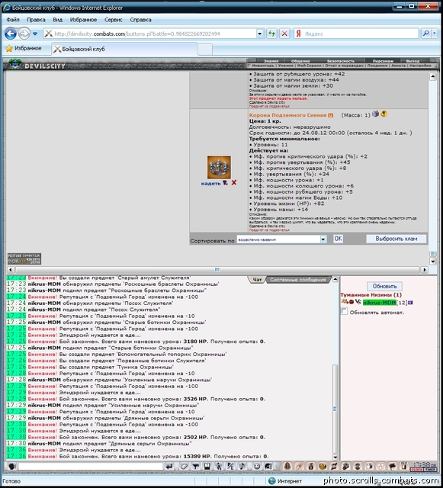Switch to the Чат tab
The width and height of the screenshot is (443, 488).
pos(257,280)
